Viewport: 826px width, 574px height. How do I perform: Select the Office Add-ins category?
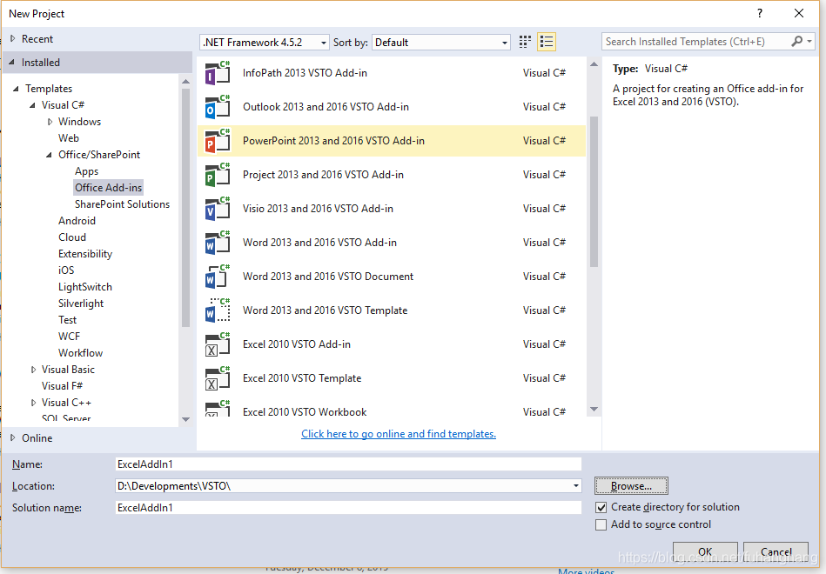(108, 188)
